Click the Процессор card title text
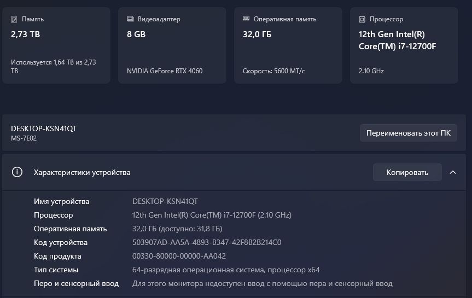This screenshot has height=298, width=472. (x=386, y=19)
